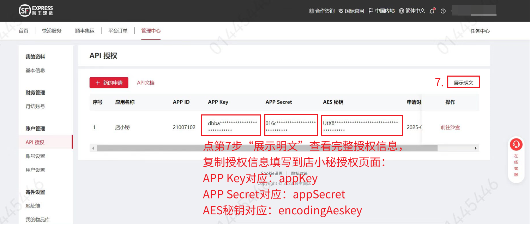Click the 我的资料 sidebar heading

(35, 56)
